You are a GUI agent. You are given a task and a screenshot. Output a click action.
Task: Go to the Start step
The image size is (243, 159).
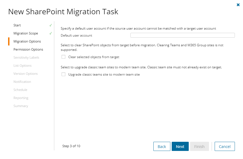17,25
